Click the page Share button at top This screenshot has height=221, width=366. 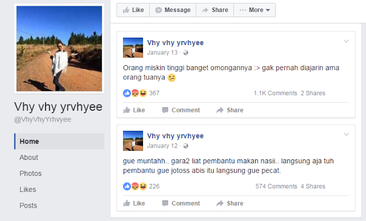coord(215,10)
